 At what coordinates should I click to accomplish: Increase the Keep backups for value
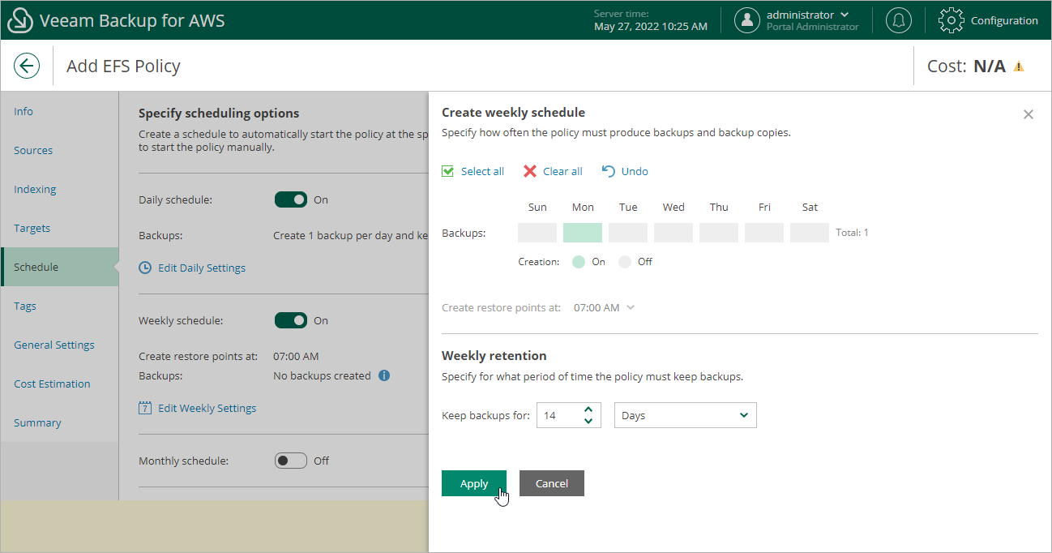(x=588, y=409)
